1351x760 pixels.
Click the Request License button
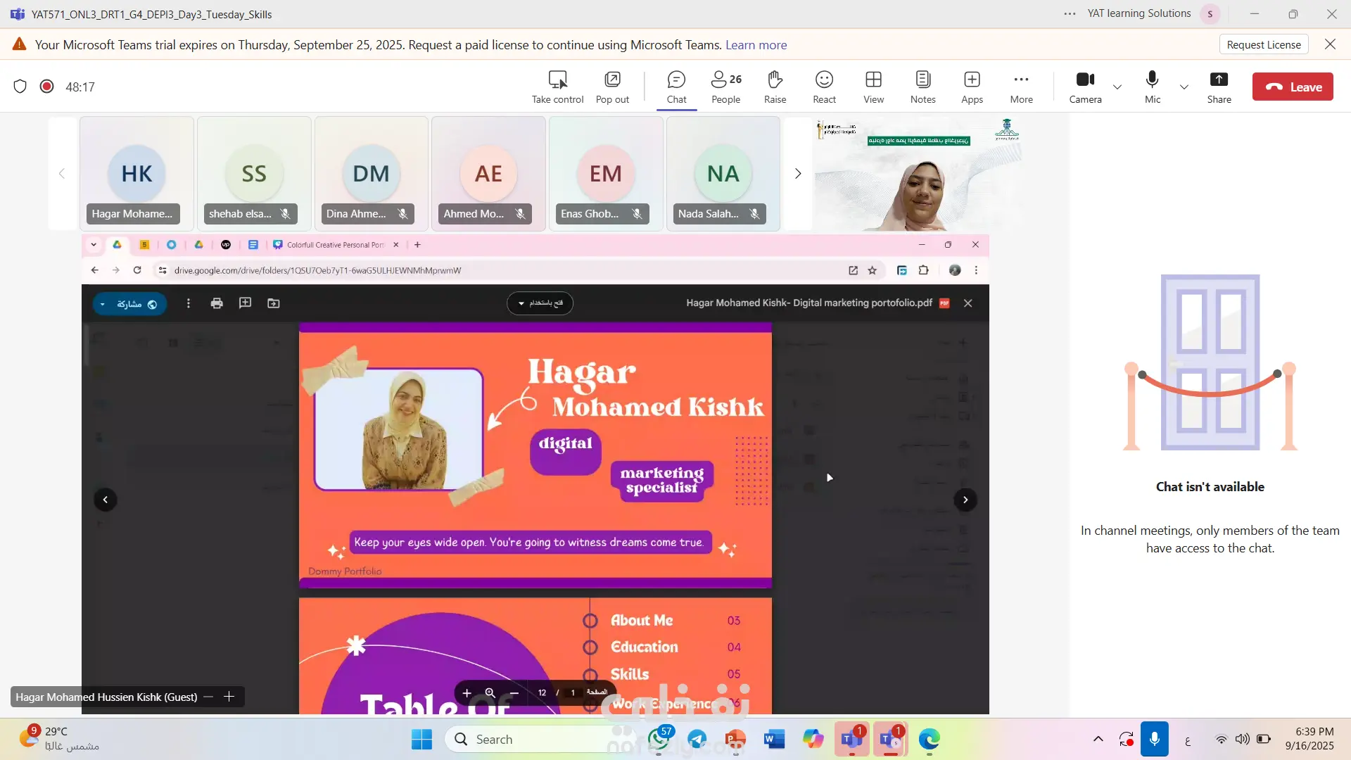tap(1263, 44)
